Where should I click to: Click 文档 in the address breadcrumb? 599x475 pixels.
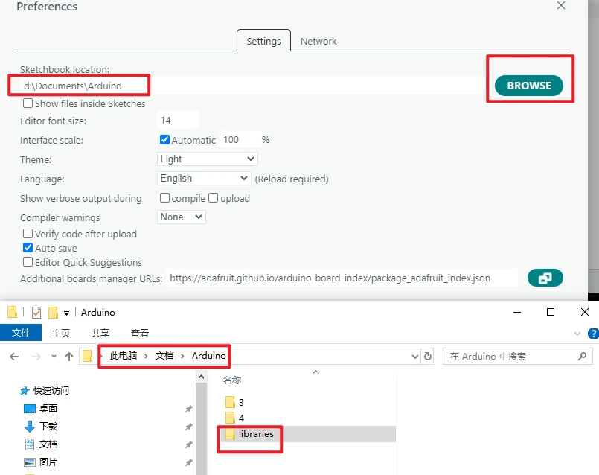[x=164, y=356]
